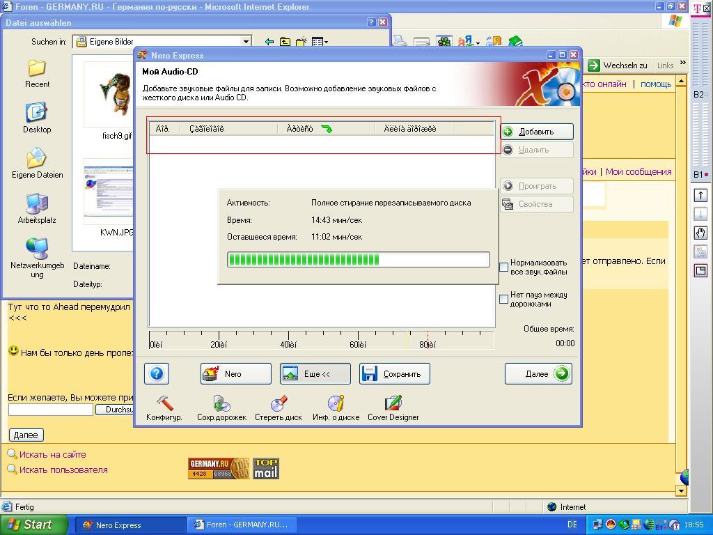This screenshot has height=535, width=713.
Task: Open GERMANY.RU Top 100 banner
Action: click(x=219, y=468)
